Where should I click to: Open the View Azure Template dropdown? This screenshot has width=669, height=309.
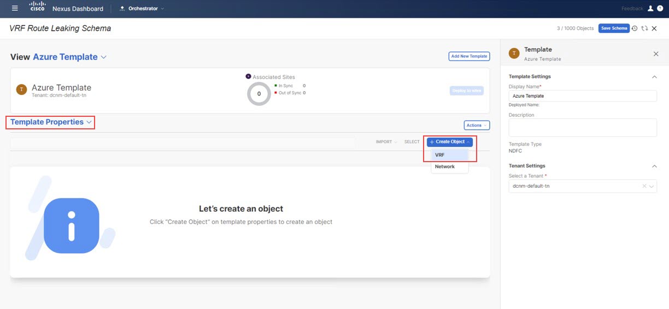[x=70, y=57]
